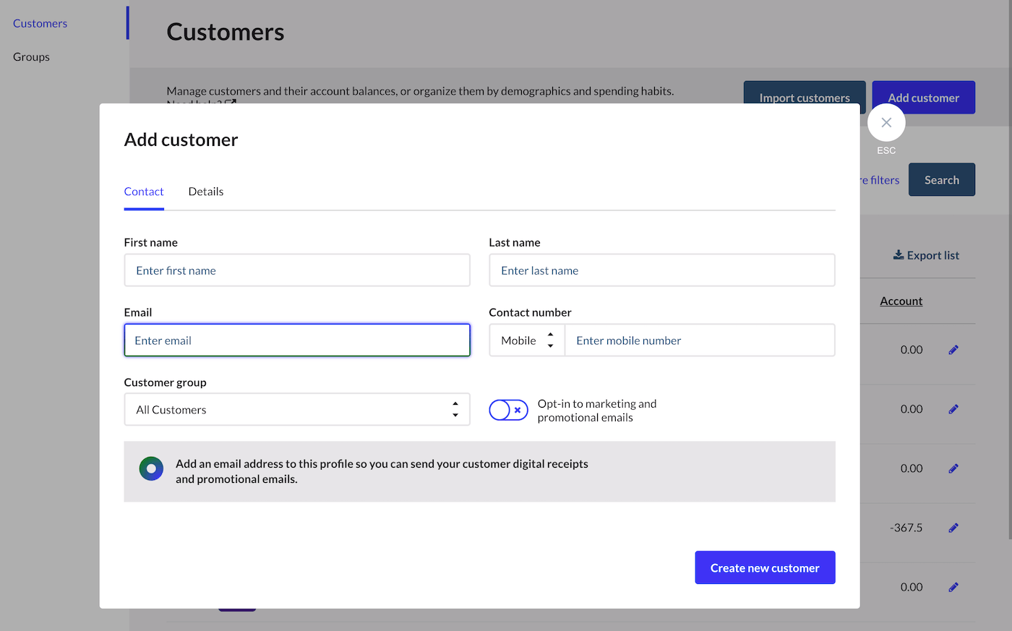The height and width of the screenshot is (631, 1012).
Task: Sort by the Account column header
Action: 901,301
